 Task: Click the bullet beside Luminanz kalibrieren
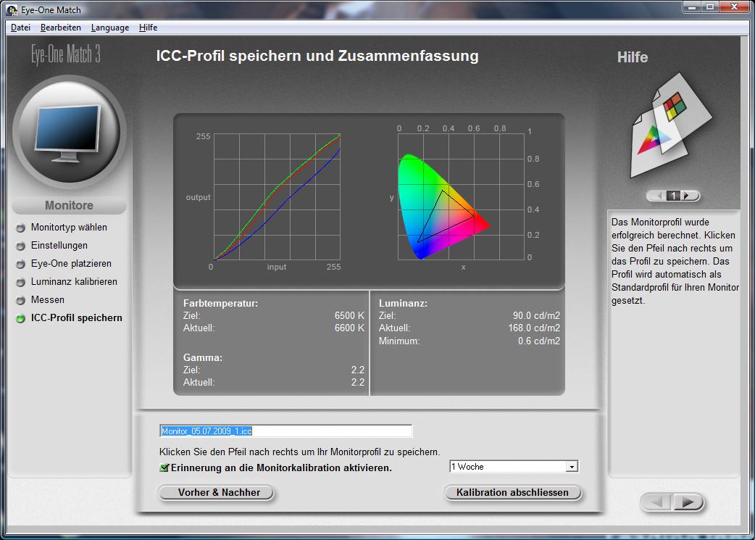click(x=21, y=282)
